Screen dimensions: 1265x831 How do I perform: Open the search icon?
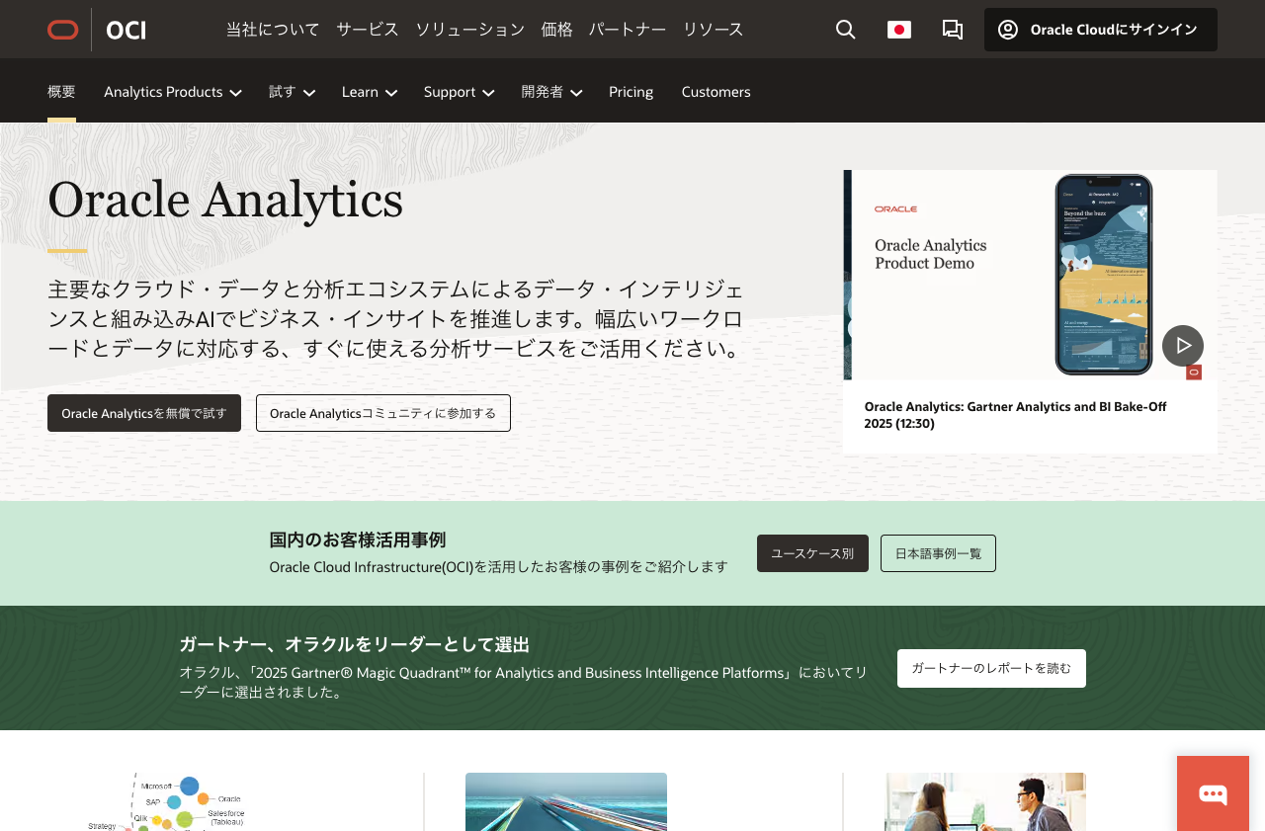[845, 30]
